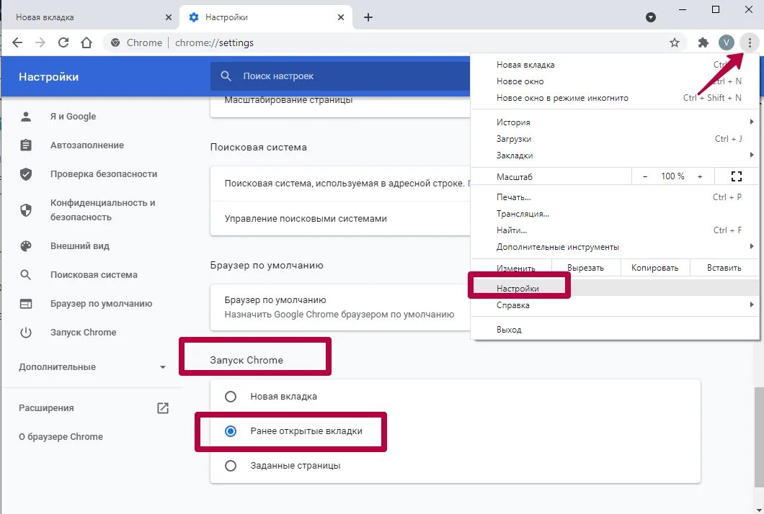
Task: Open the Дополнительные инструменты submenu
Action: pyautogui.click(x=557, y=247)
